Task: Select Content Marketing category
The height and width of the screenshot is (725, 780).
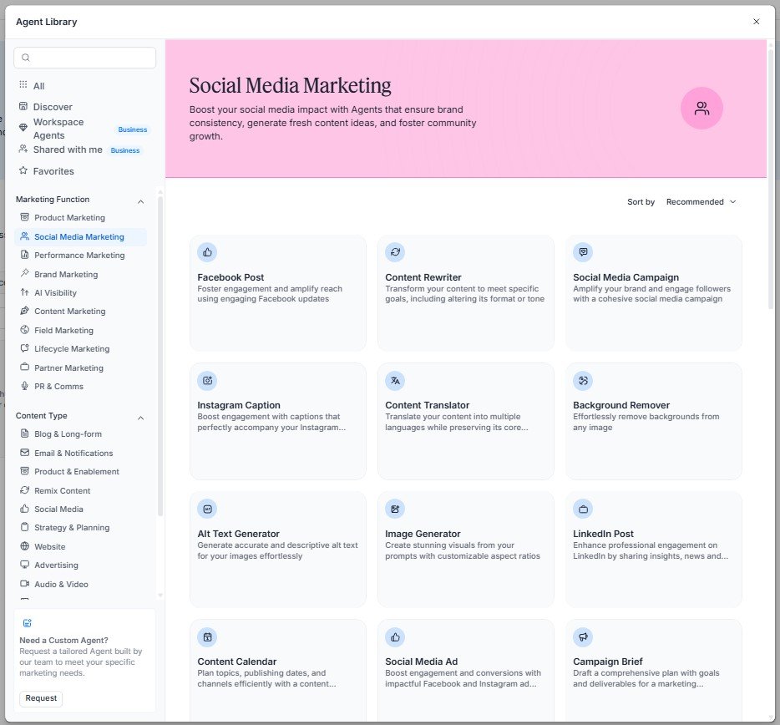Action: [80, 312]
